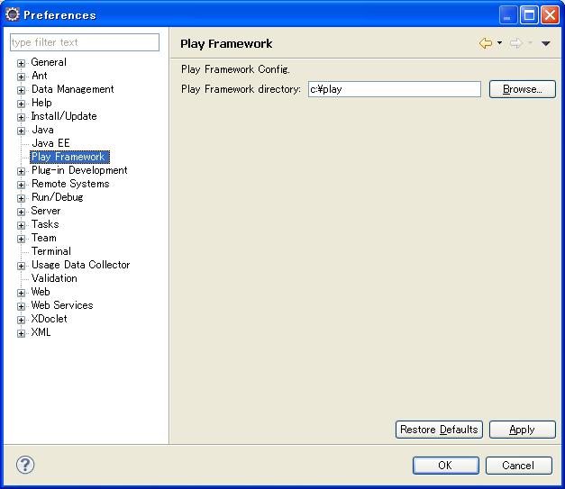Expand the Team node
This screenshot has width=565, height=489.
tap(22, 239)
